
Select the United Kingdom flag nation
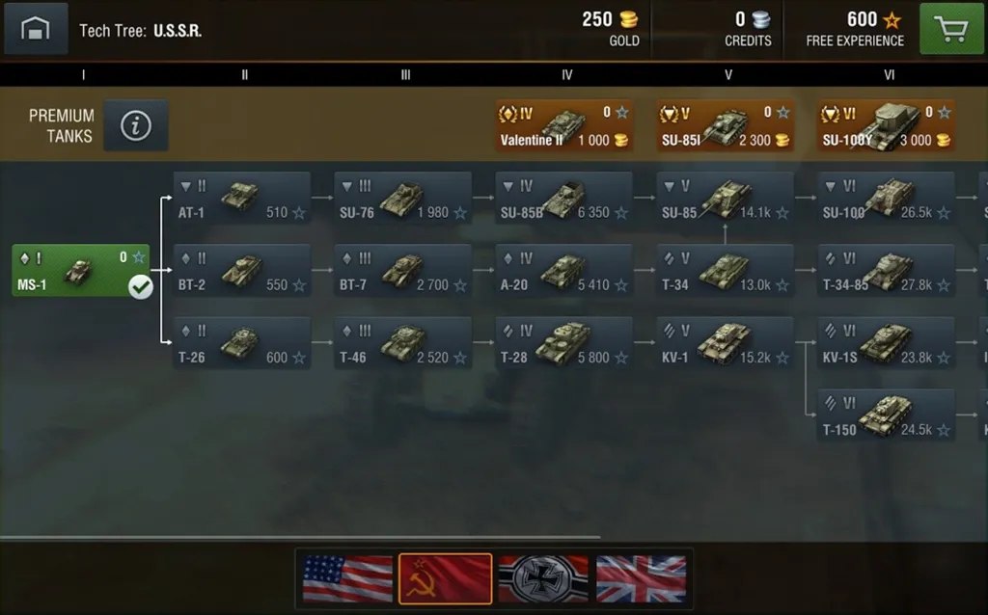[641, 579]
